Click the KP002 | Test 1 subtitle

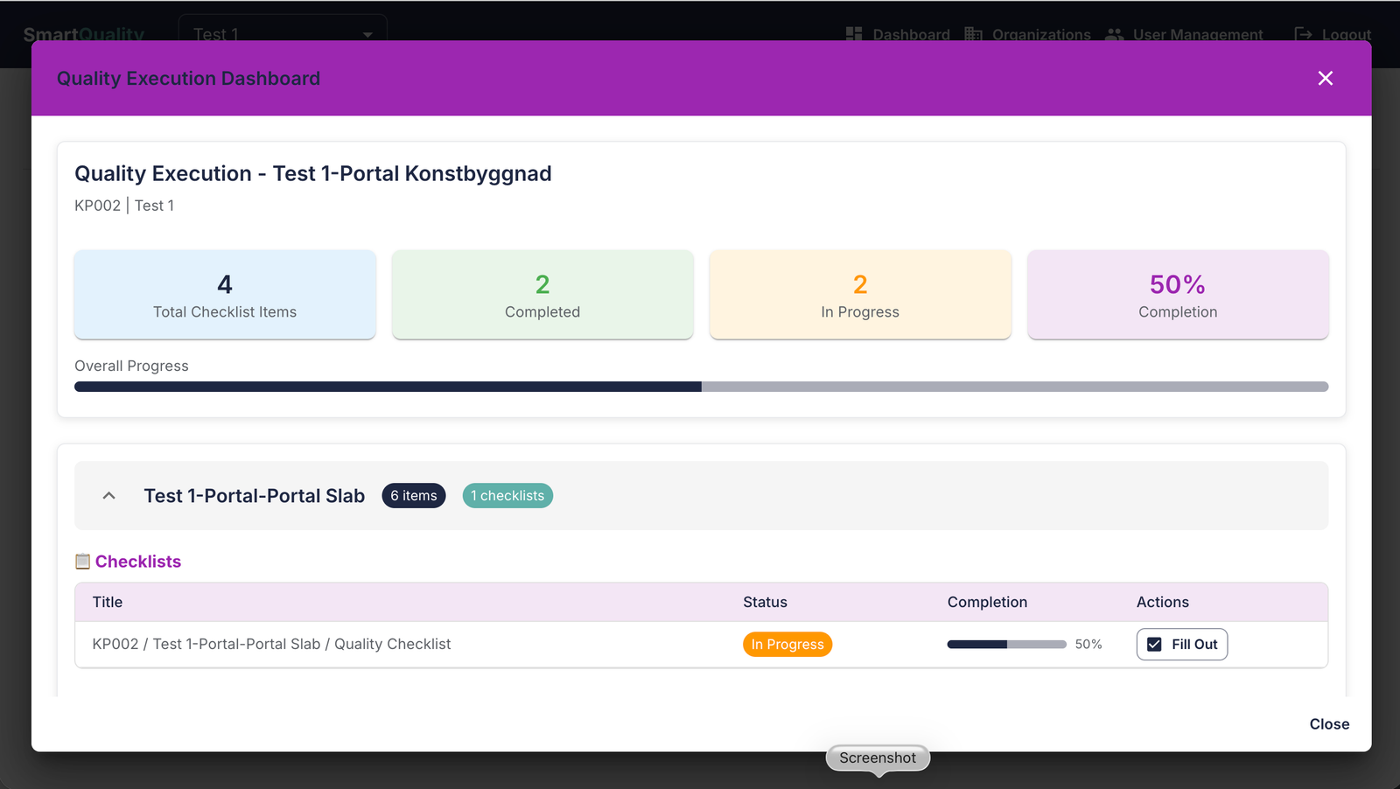124,206
